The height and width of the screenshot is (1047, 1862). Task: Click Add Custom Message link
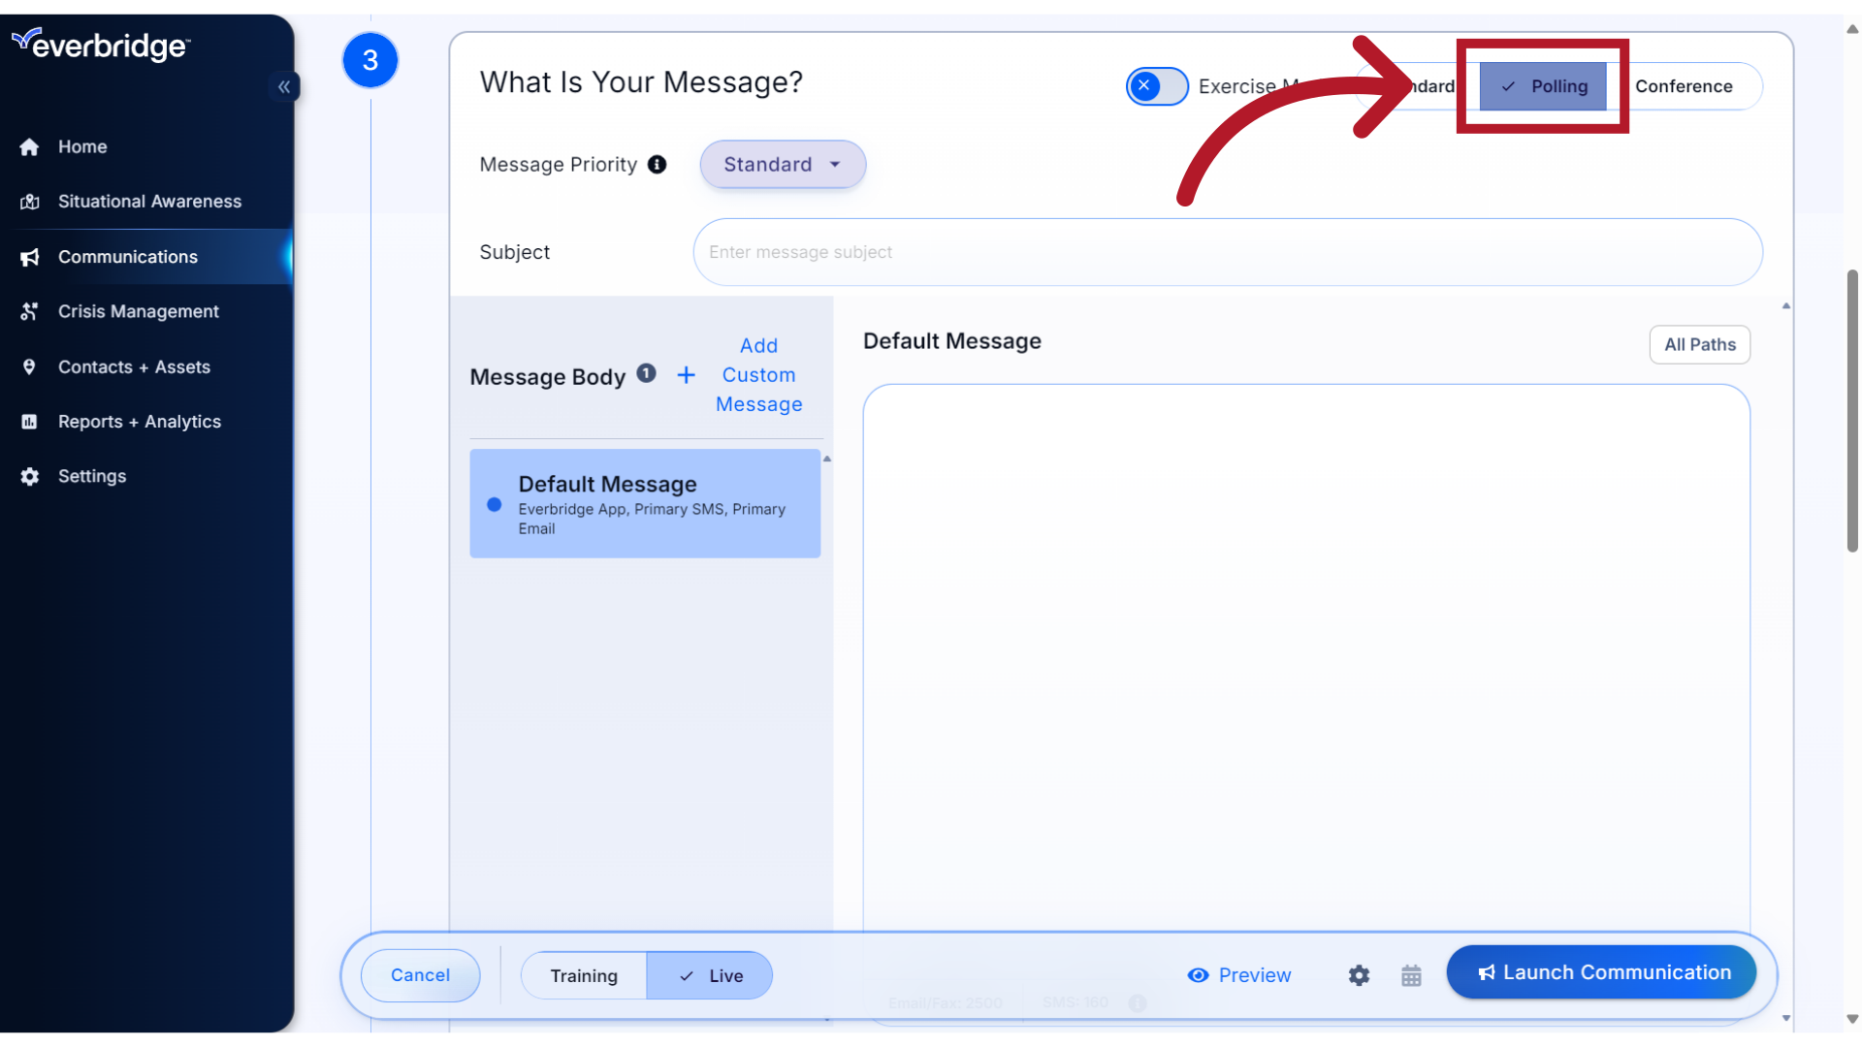click(x=758, y=373)
